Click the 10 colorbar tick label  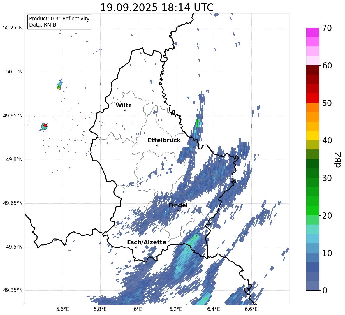pos(327,253)
